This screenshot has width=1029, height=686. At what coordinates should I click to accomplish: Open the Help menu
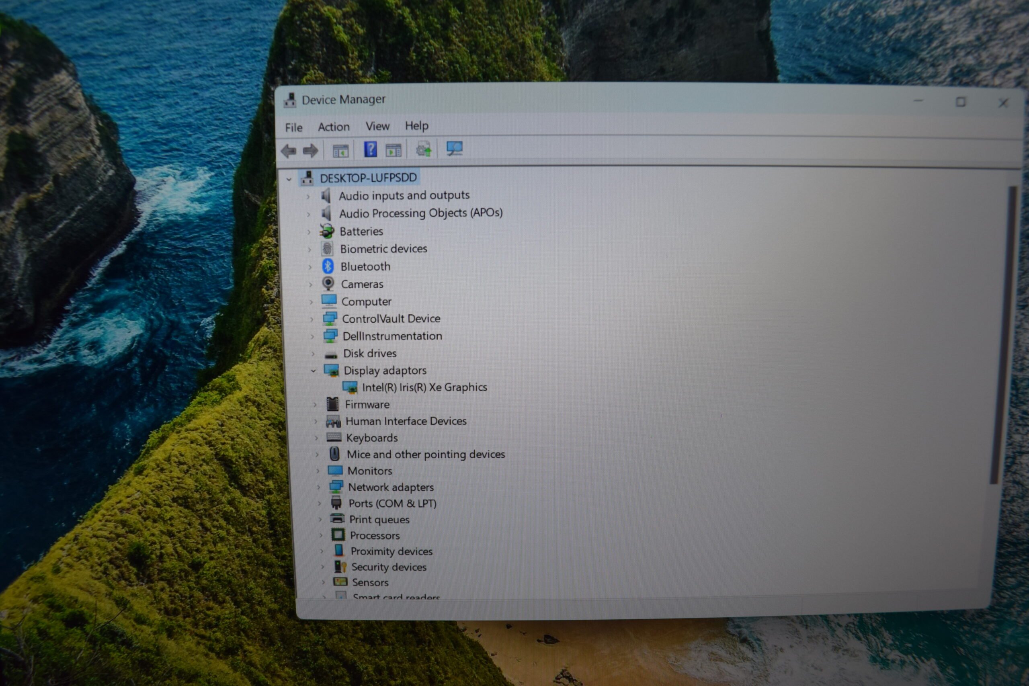[416, 126]
